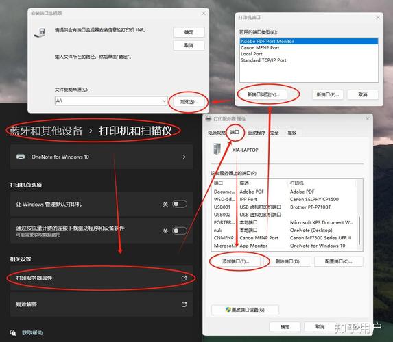The height and width of the screenshot is (342, 393).
Task: Click the Get help link
Action: click(x=32, y=332)
